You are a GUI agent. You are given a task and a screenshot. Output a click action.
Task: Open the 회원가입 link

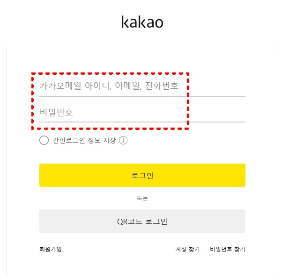[50, 249]
